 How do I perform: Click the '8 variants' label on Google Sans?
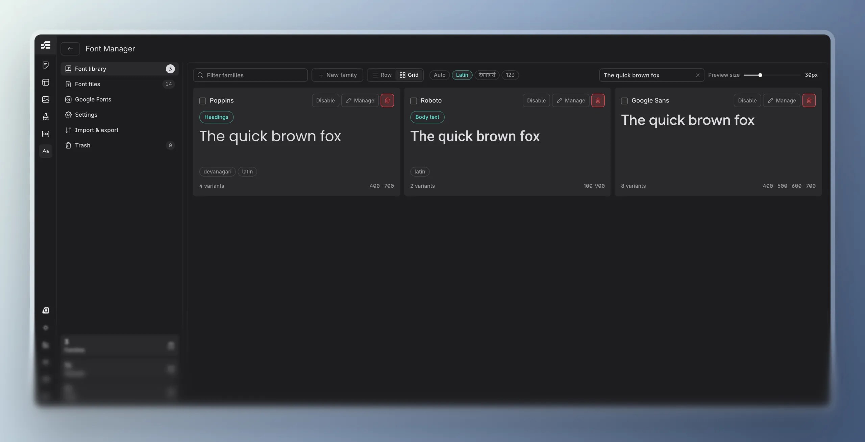coord(633,186)
